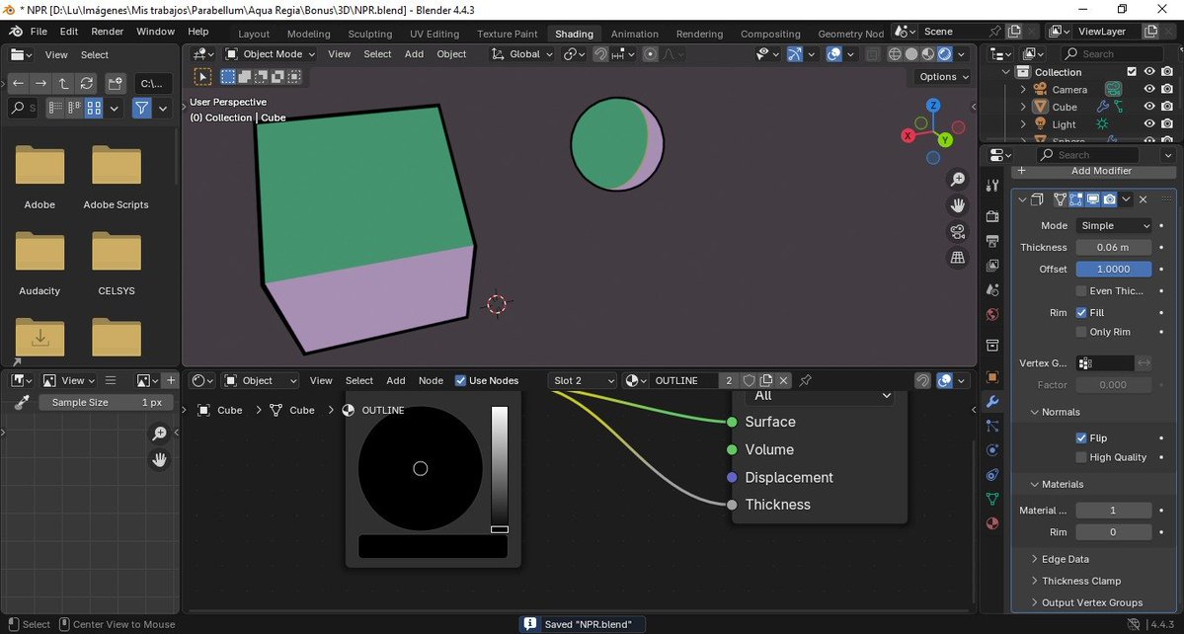Disable the Flip normals checkbox

click(1081, 437)
